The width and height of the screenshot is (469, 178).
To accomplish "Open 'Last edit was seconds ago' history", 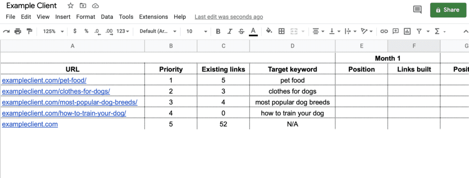I will (x=229, y=17).
